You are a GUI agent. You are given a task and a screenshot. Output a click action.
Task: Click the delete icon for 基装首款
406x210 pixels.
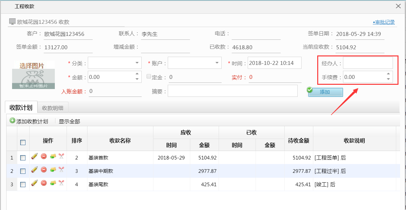pos(43,157)
